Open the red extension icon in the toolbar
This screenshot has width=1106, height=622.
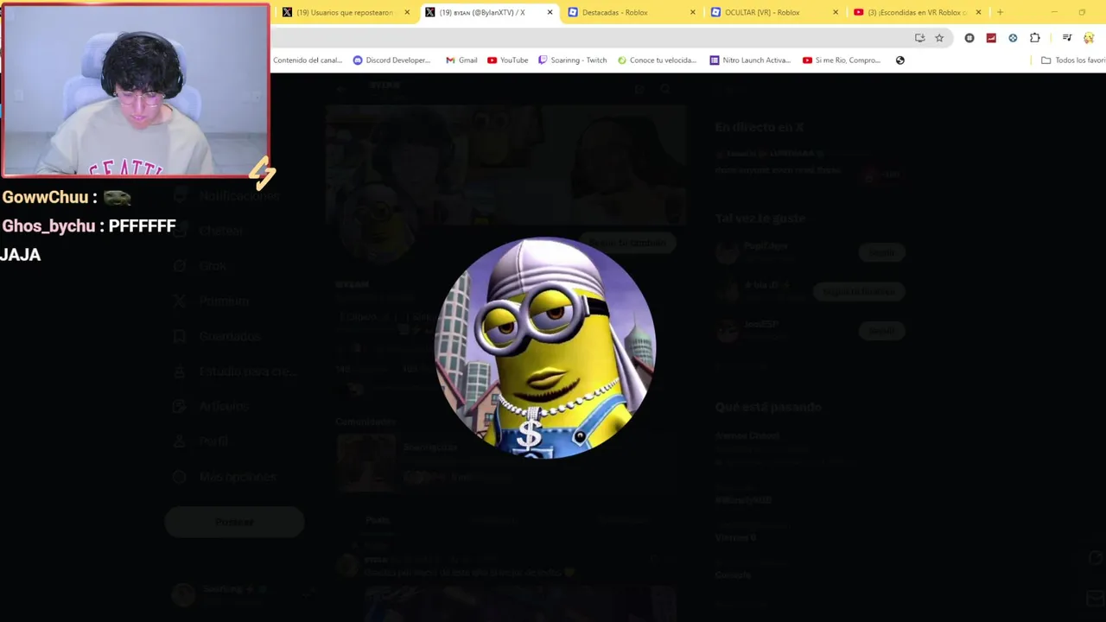[x=991, y=38]
